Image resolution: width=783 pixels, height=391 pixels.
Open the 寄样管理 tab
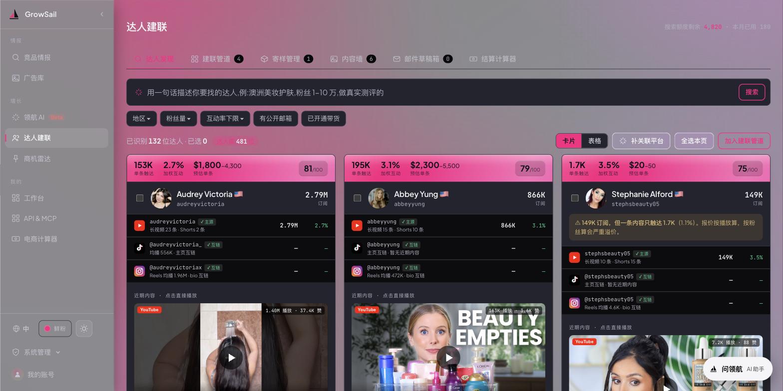287,59
